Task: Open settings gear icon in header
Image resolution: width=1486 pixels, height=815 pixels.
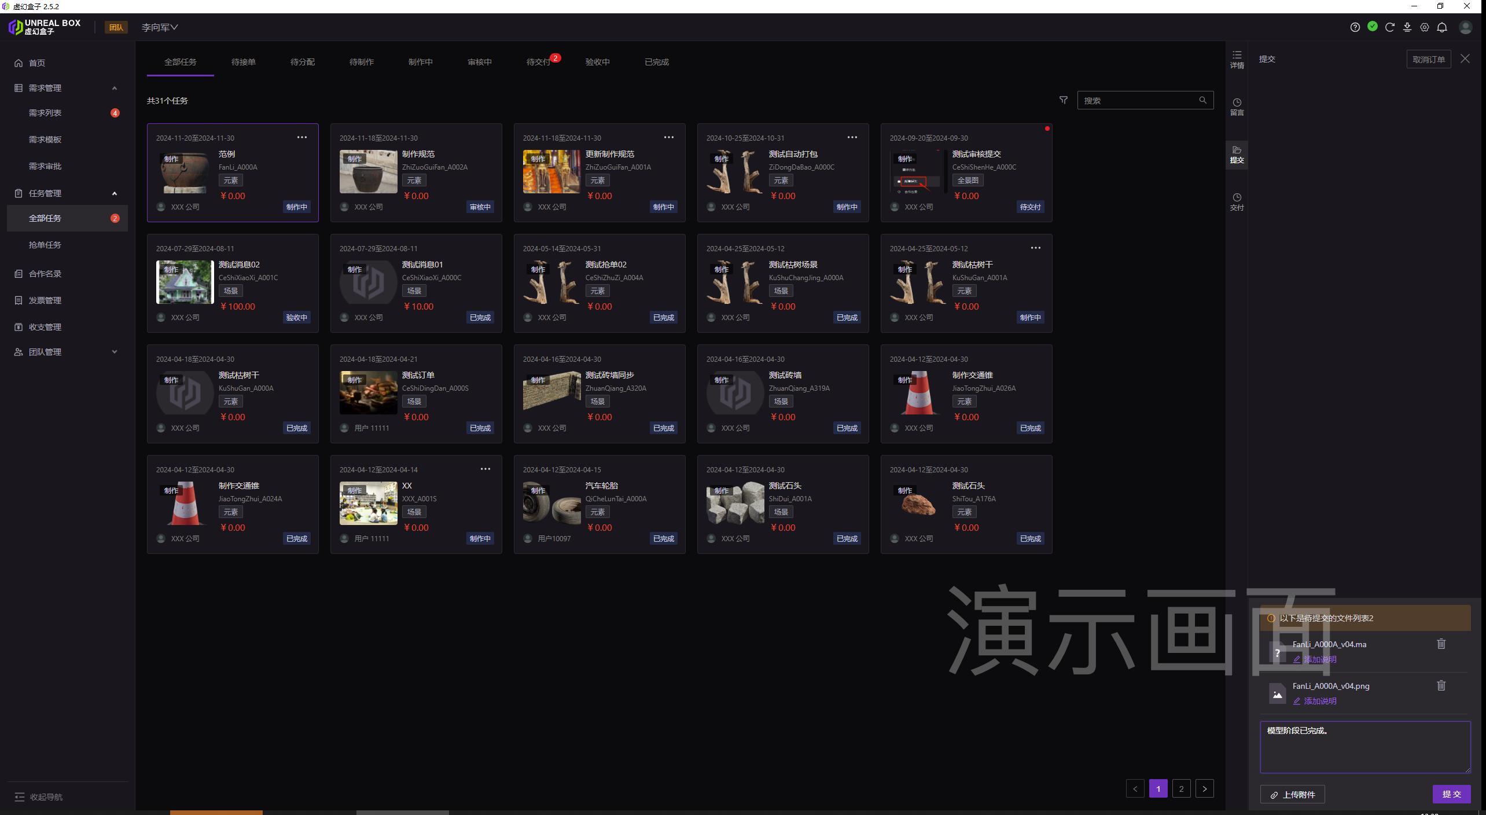Action: click(1424, 27)
